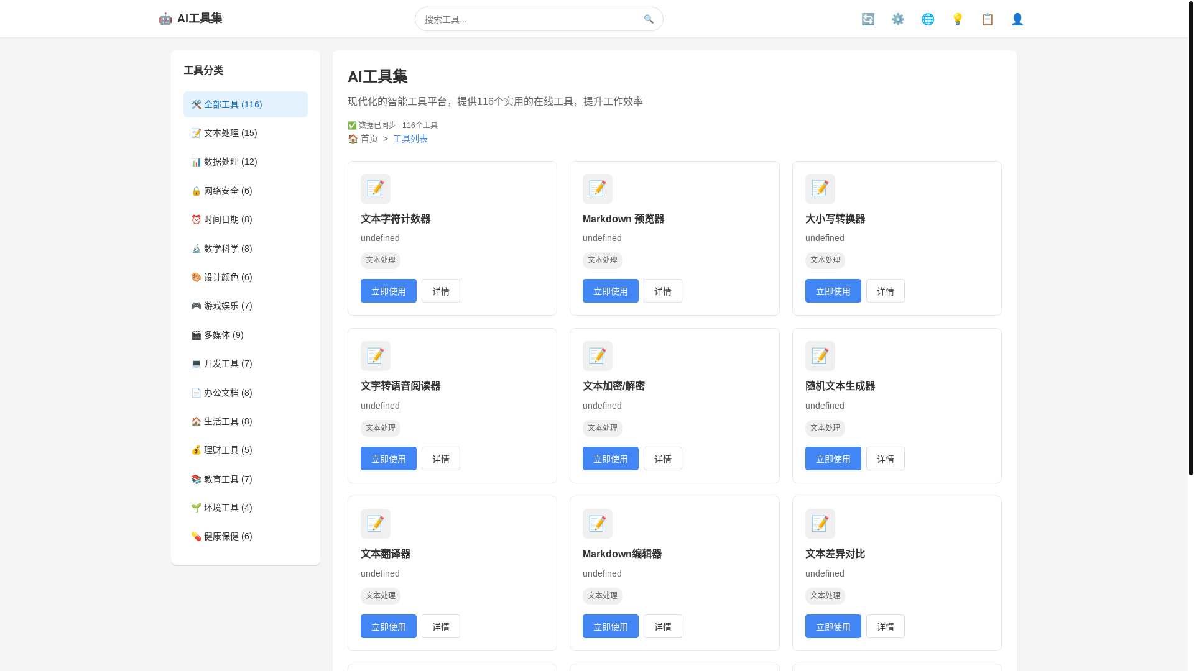Click the icon on 文本差异对比 card
1194x671 pixels.
click(x=820, y=524)
